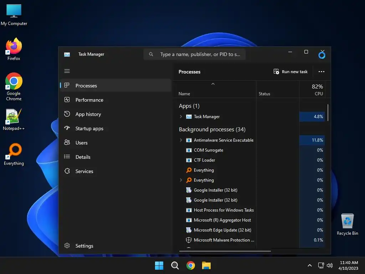Select the Microsoft (R) Aggregator Host row

252,220
